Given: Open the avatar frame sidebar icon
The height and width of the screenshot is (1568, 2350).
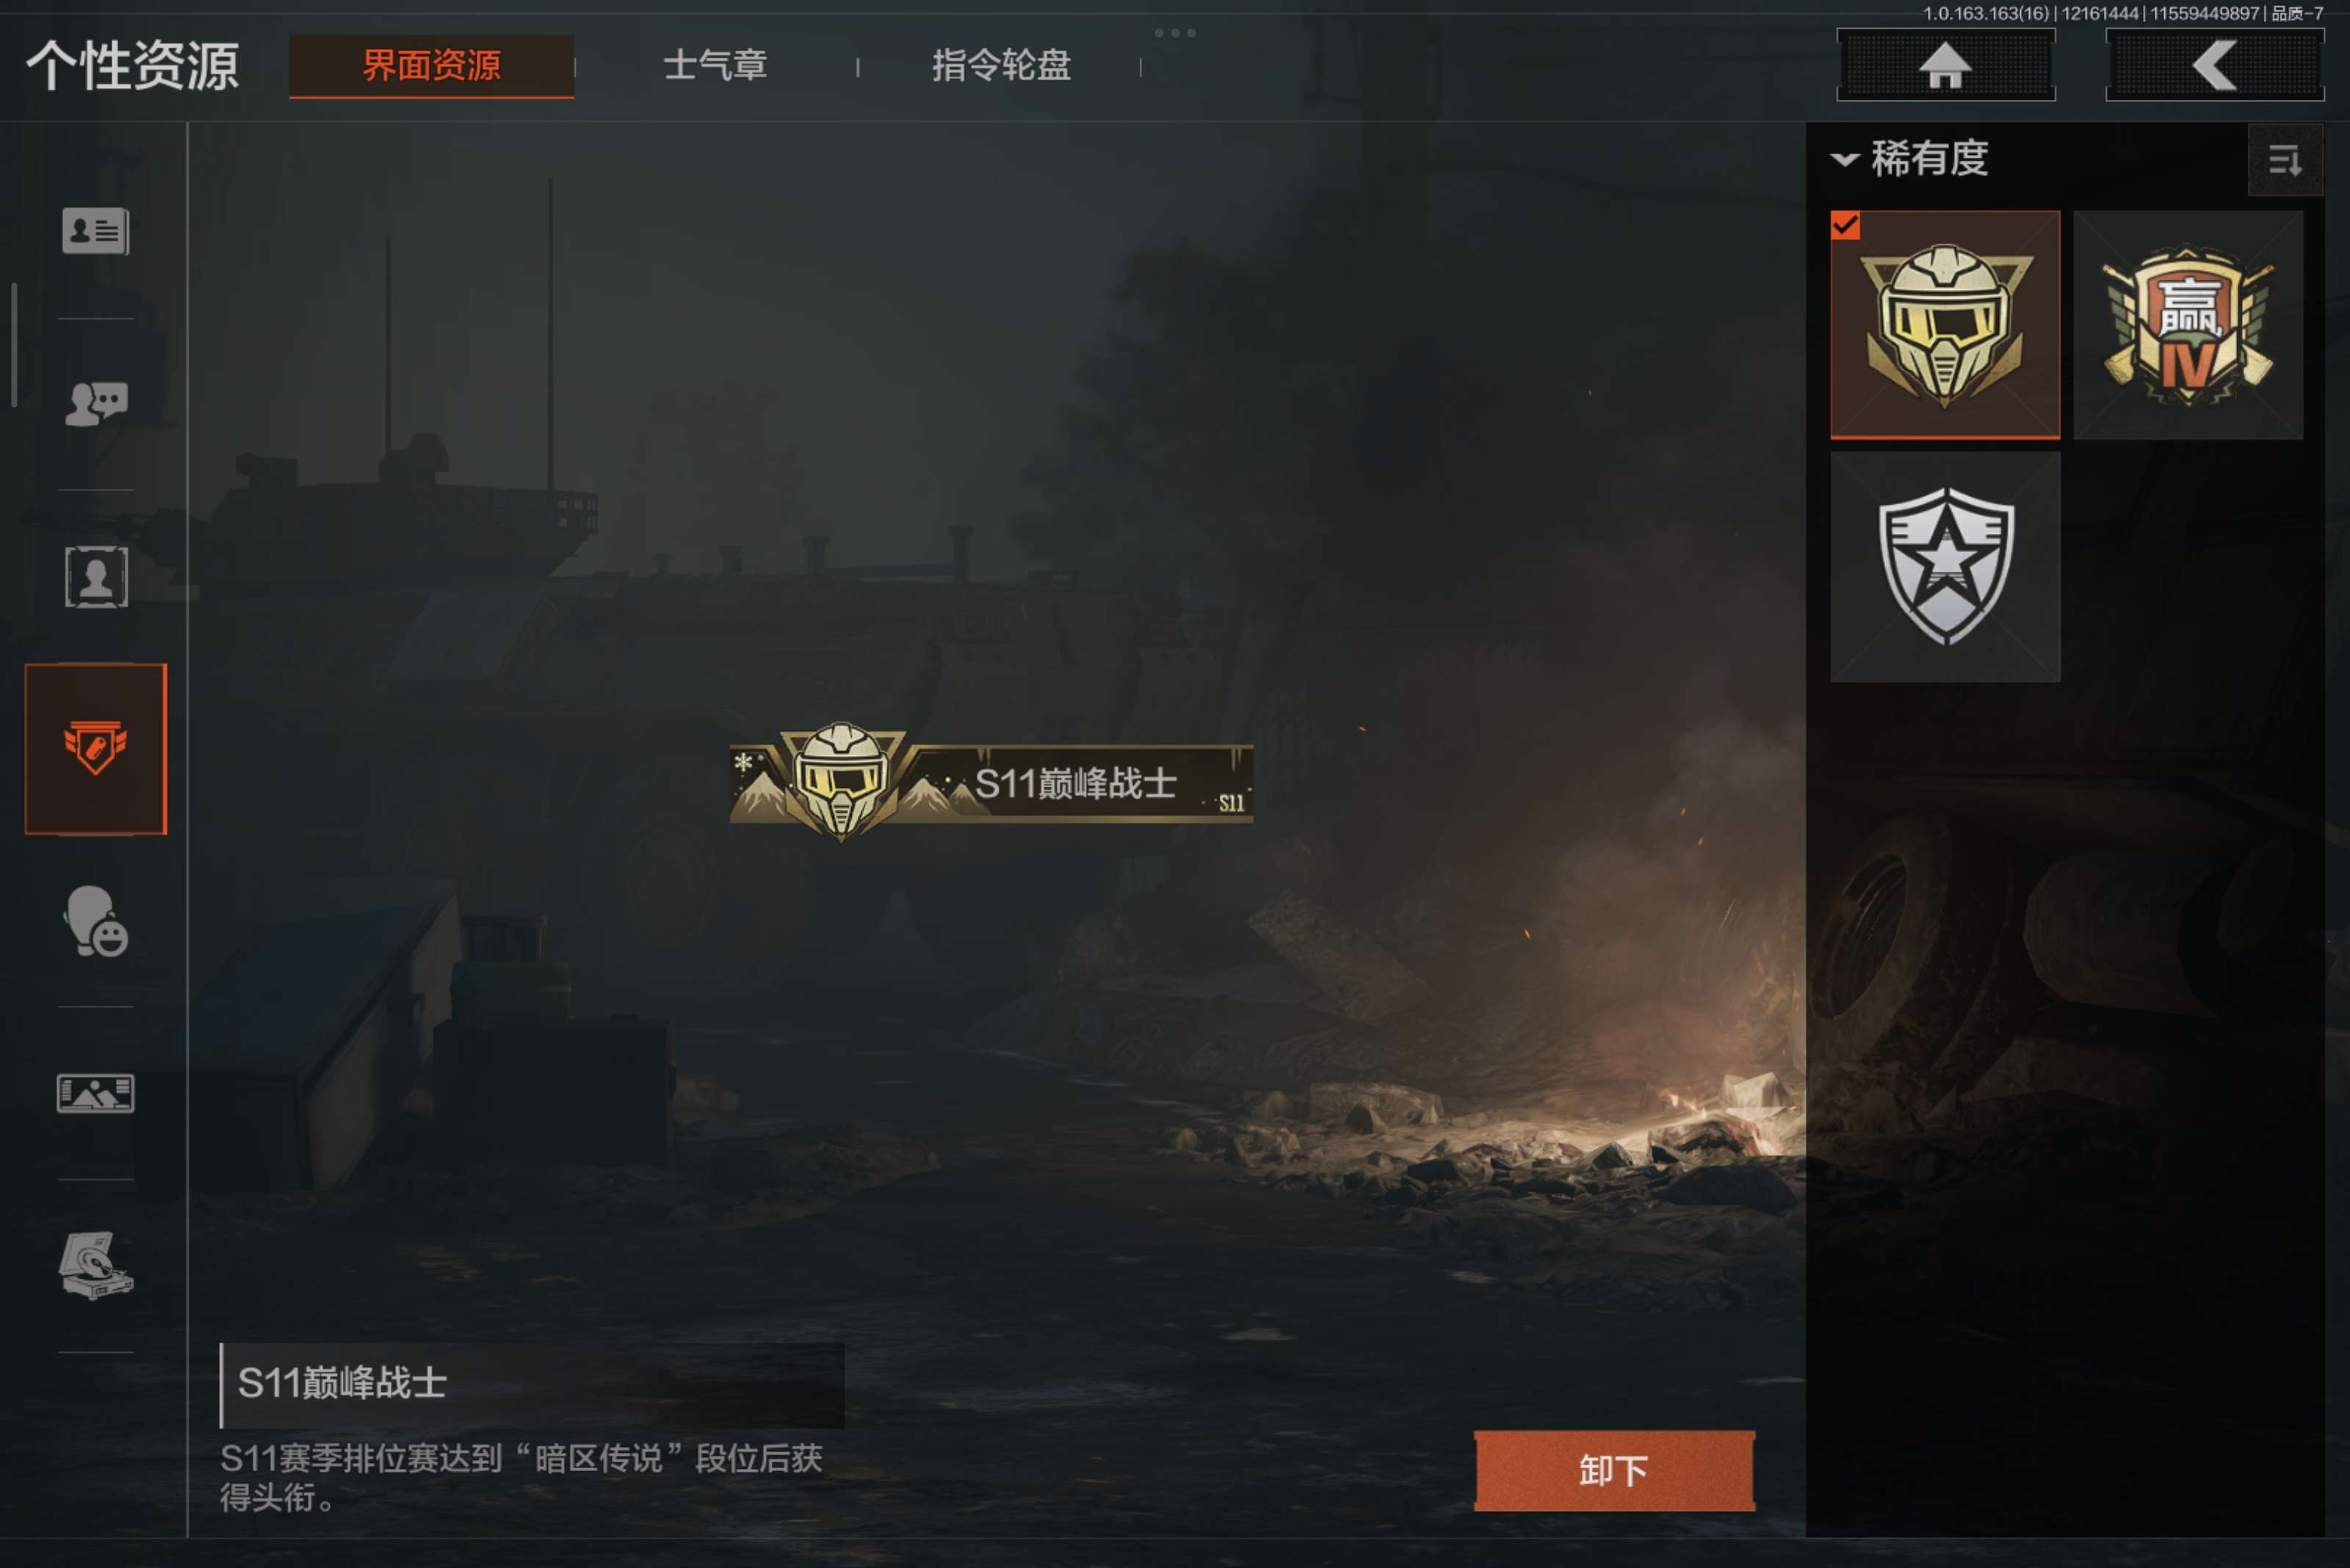Looking at the screenshot, I should [x=96, y=577].
